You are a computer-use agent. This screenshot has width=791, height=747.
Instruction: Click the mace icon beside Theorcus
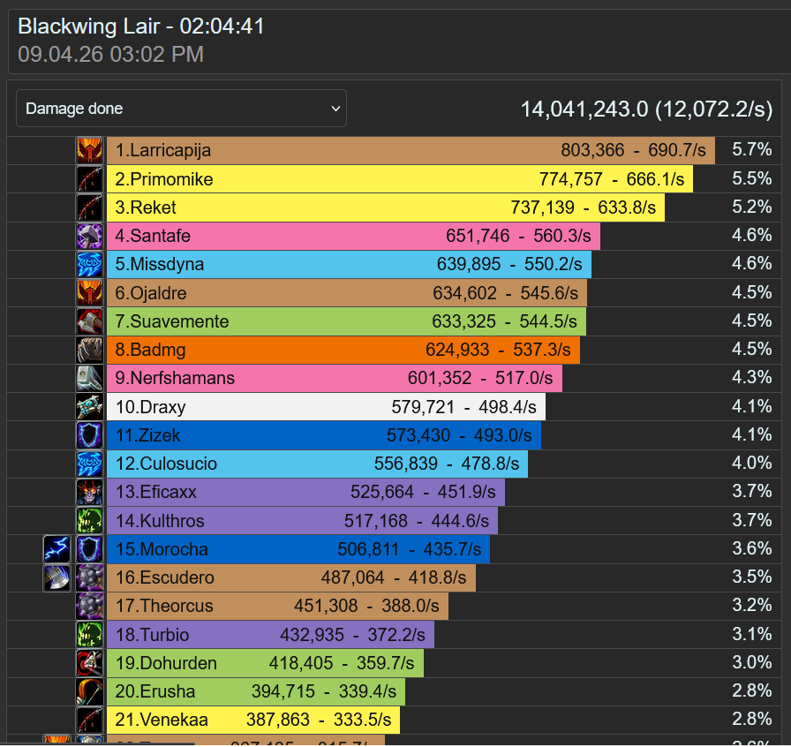point(90,606)
